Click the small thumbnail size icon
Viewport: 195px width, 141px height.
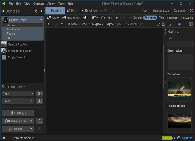(170, 24)
